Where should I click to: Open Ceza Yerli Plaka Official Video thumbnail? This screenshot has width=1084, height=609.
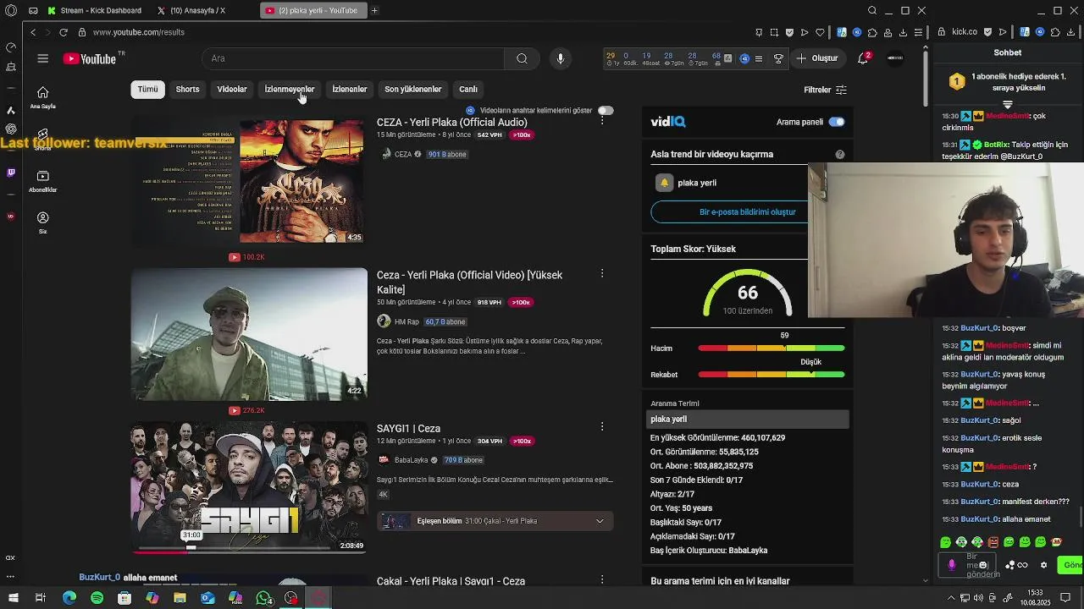click(249, 334)
